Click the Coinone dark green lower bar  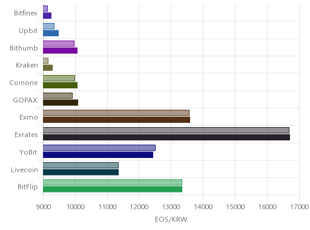click(60, 85)
